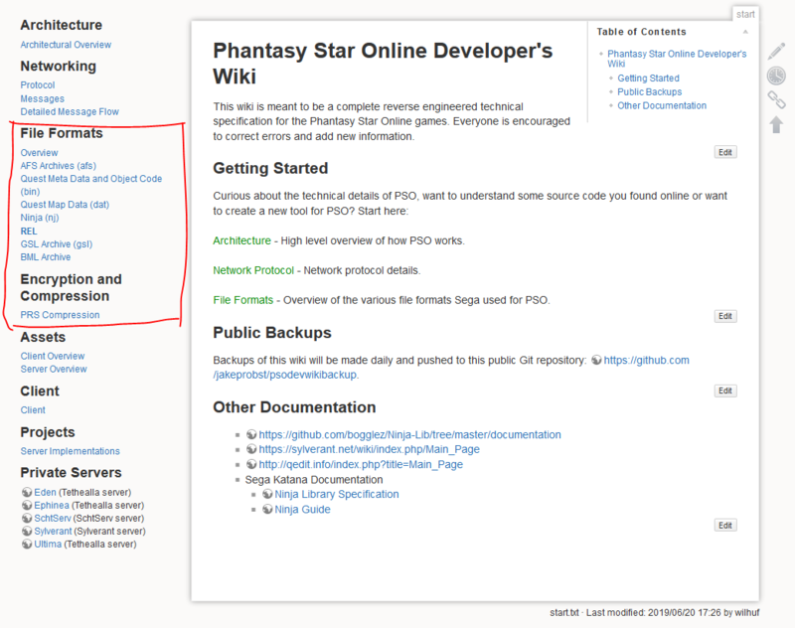Open the sylverant.net wiki Main_Page link
This screenshot has height=628, width=795.
click(x=369, y=449)
